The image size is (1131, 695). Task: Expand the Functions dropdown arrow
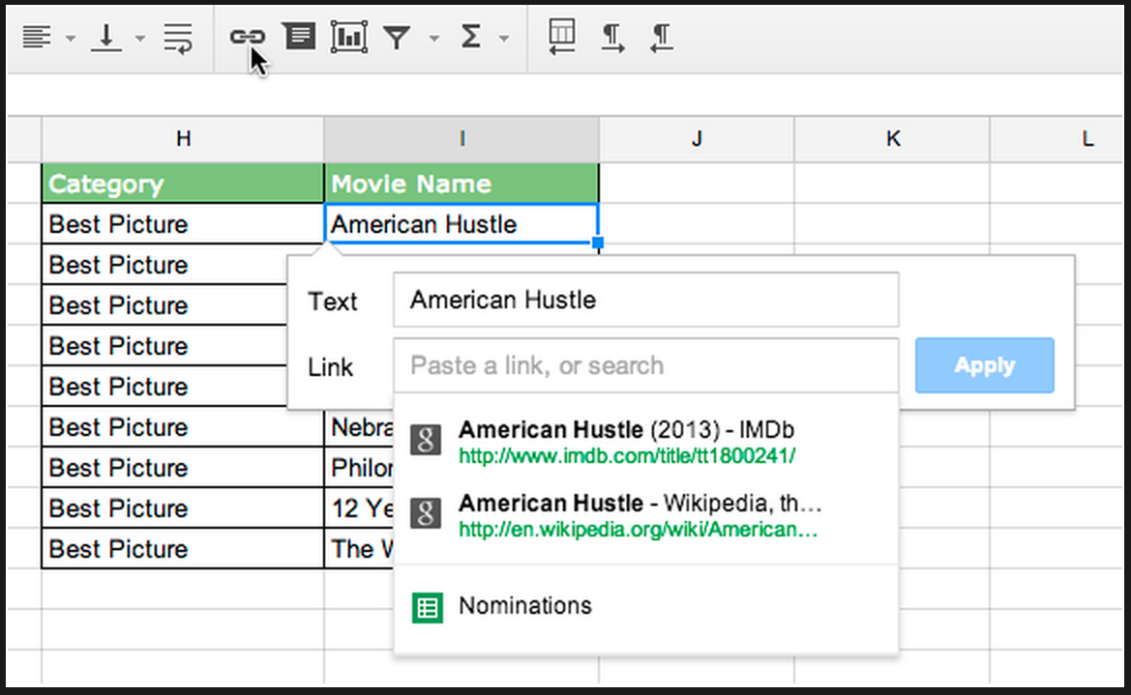point(504,39)
